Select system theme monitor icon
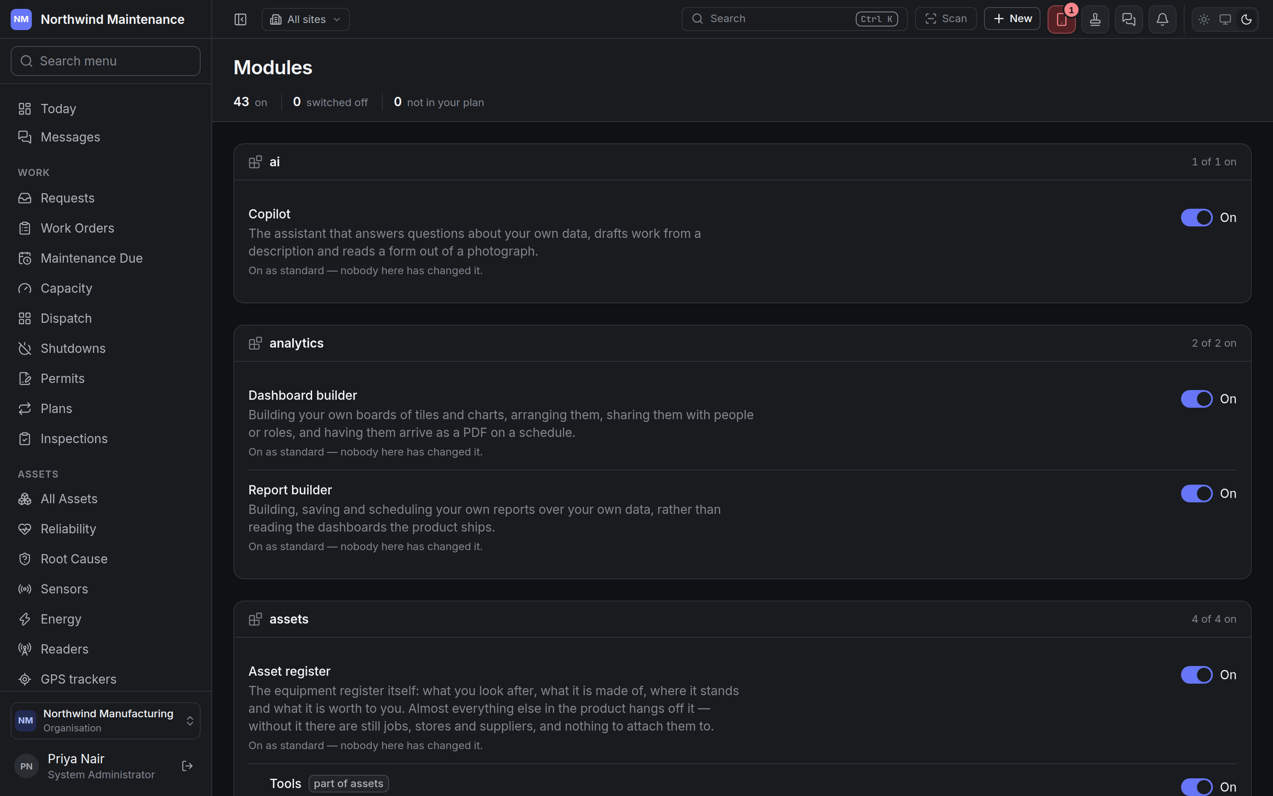The height and width of the screenshot is (796, 1273). pyautogui.click(x=1225, y=19)
